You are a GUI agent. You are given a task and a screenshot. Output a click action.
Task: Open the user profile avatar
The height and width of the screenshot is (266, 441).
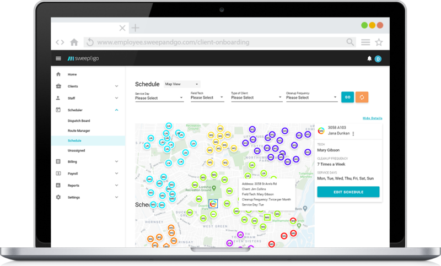coord(378,59)
